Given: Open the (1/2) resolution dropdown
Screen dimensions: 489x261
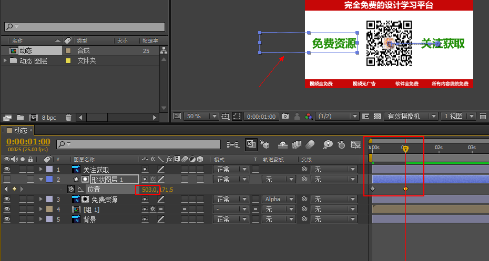Looking at the screenshot, I should point(337,117).
